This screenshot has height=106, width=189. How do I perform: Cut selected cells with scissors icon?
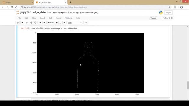pos(27,23)
